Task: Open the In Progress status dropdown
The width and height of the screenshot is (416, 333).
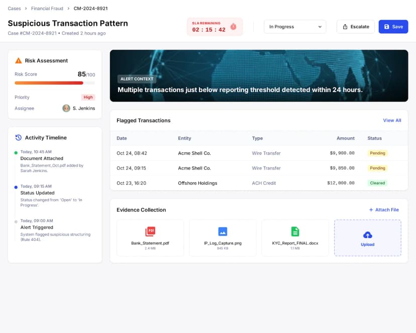Action: [x=295, y=27]
